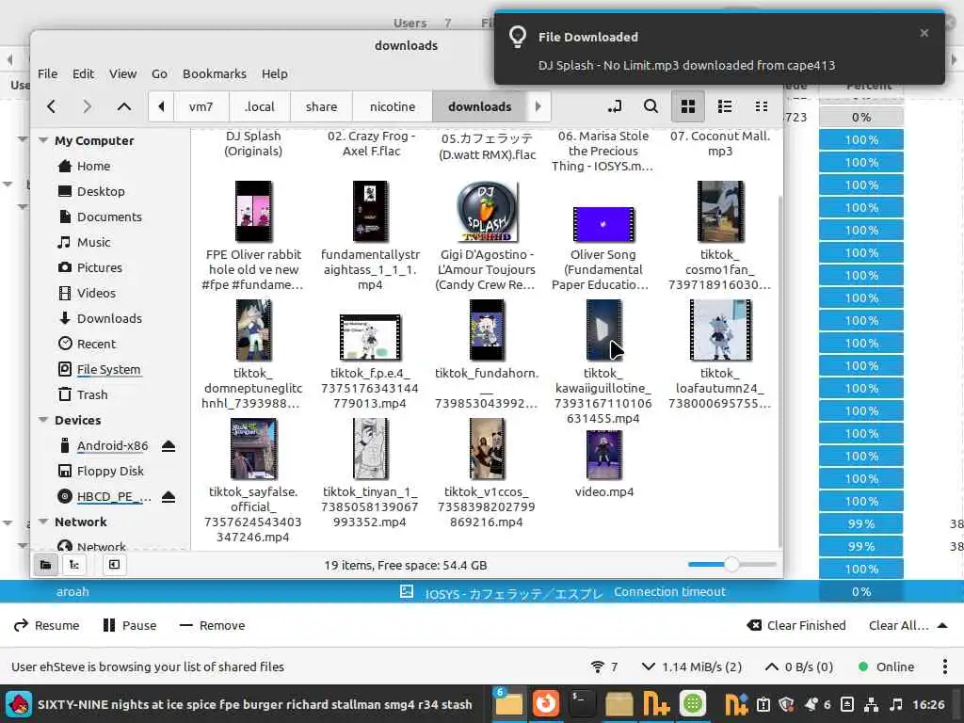The image size is (964, 723).
Task: Hide the sidebar with the statusbar button
Action: coord(114,565)
